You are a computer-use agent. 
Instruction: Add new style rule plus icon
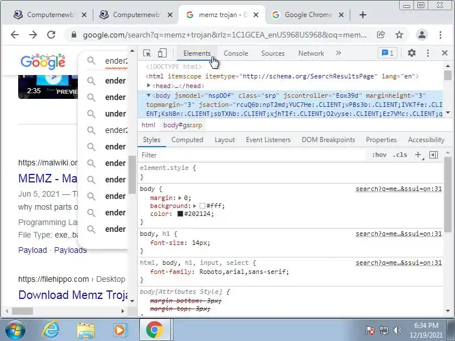tap(418, 155)
